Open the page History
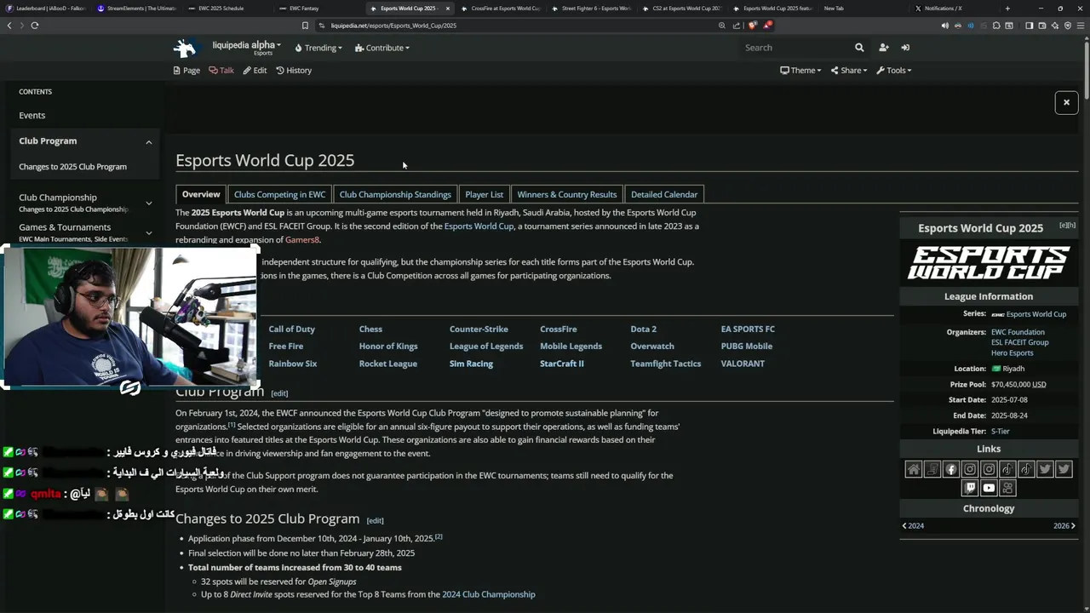Image resolution: width=1090 pixels, height=613 pixels. click(294, 71)
